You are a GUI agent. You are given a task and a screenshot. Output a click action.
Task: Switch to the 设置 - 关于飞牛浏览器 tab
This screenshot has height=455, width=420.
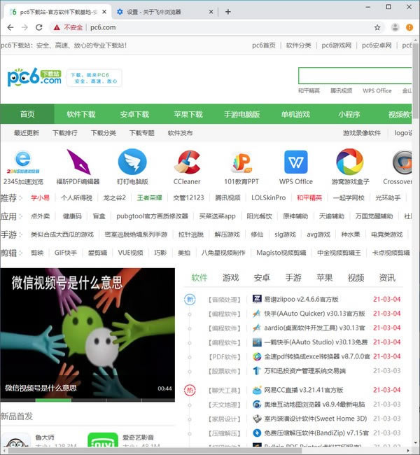[164, 12]
